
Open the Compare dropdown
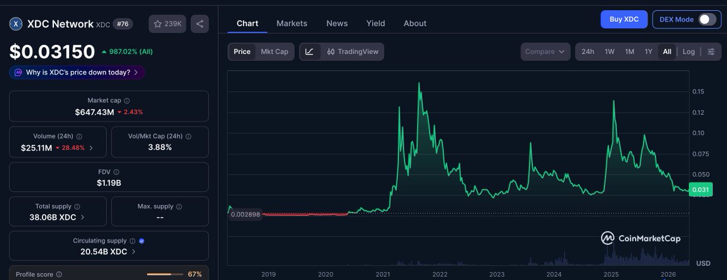point(545,52)
